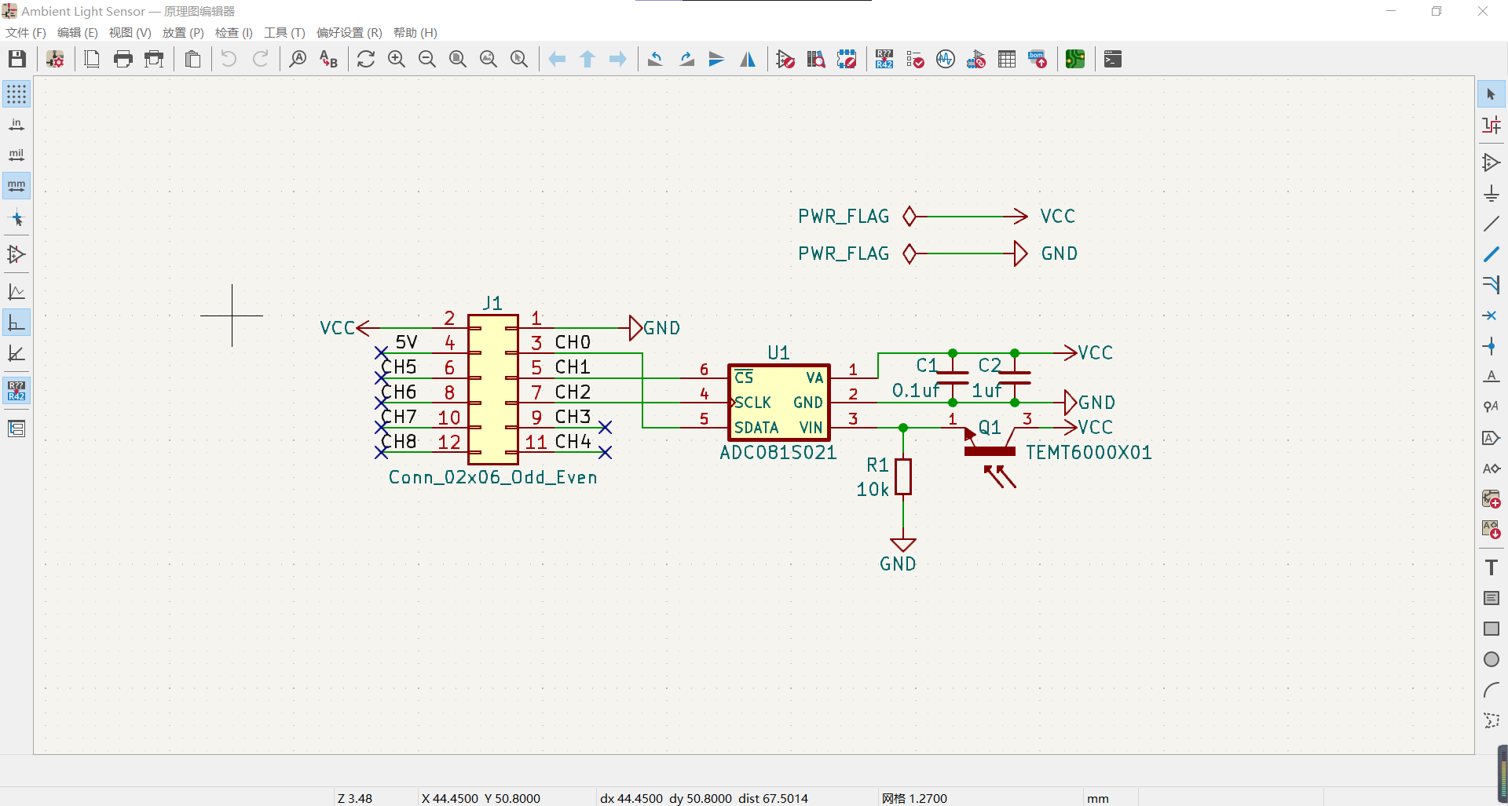
Task: Select the J1 connector symbol
Action: pyautogui.click(x=493, y=389)
